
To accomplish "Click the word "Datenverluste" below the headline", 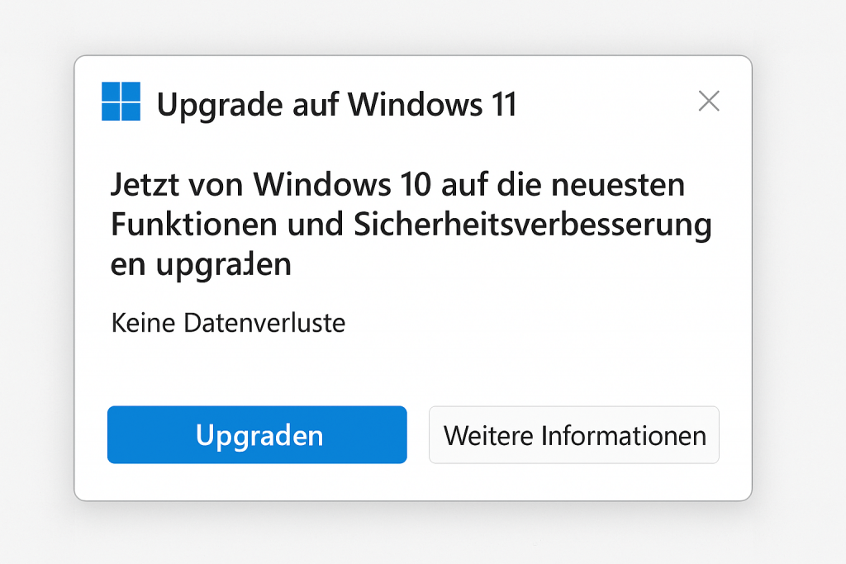I will pos(264,323).
